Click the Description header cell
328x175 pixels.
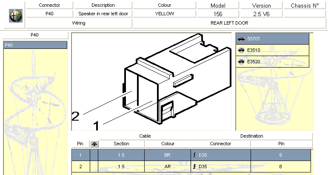(103, 5)
